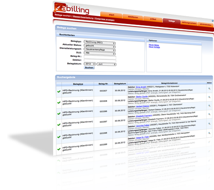The height and width of the screenshot is (190, 214).
Task: Open details magnifier for Beleg 003396
Action: click(209, 106)
